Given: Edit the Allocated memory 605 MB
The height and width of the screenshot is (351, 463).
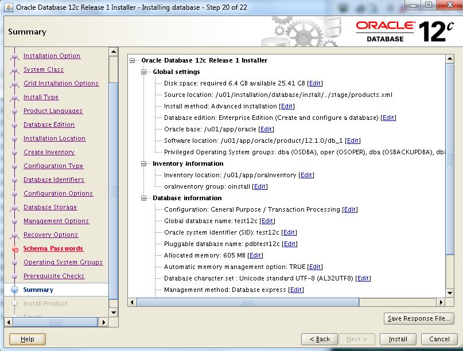Looking at the screenshot, I should tap(255, 255).
